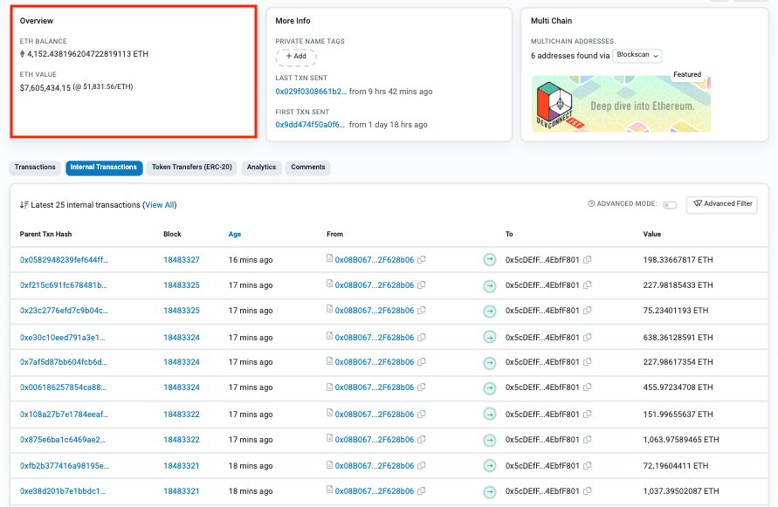Copy From address in 227.98617354 ETH row
Viewport: 778px width, 507px height.
tap(421, 361)
